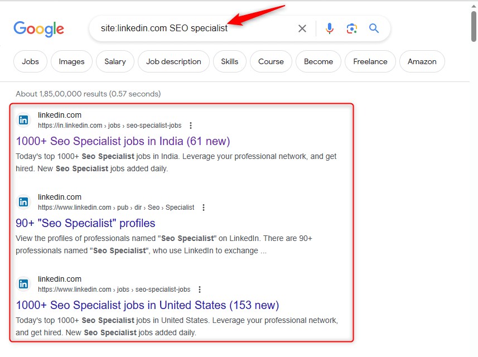The width and height of the screenshot is (478, 357).
Task: Open '1000+ Seo Specialist jobs in India' link
Action: pyautogui.click(x=123, y=141)
